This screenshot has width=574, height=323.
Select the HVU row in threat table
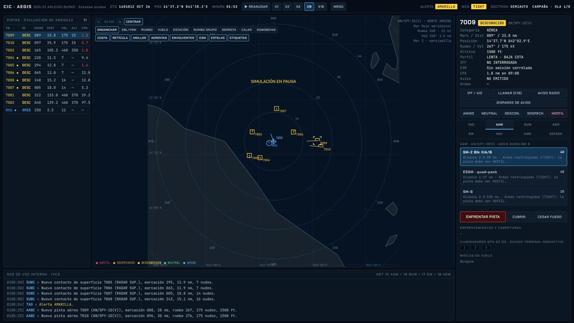click(47, 110)
